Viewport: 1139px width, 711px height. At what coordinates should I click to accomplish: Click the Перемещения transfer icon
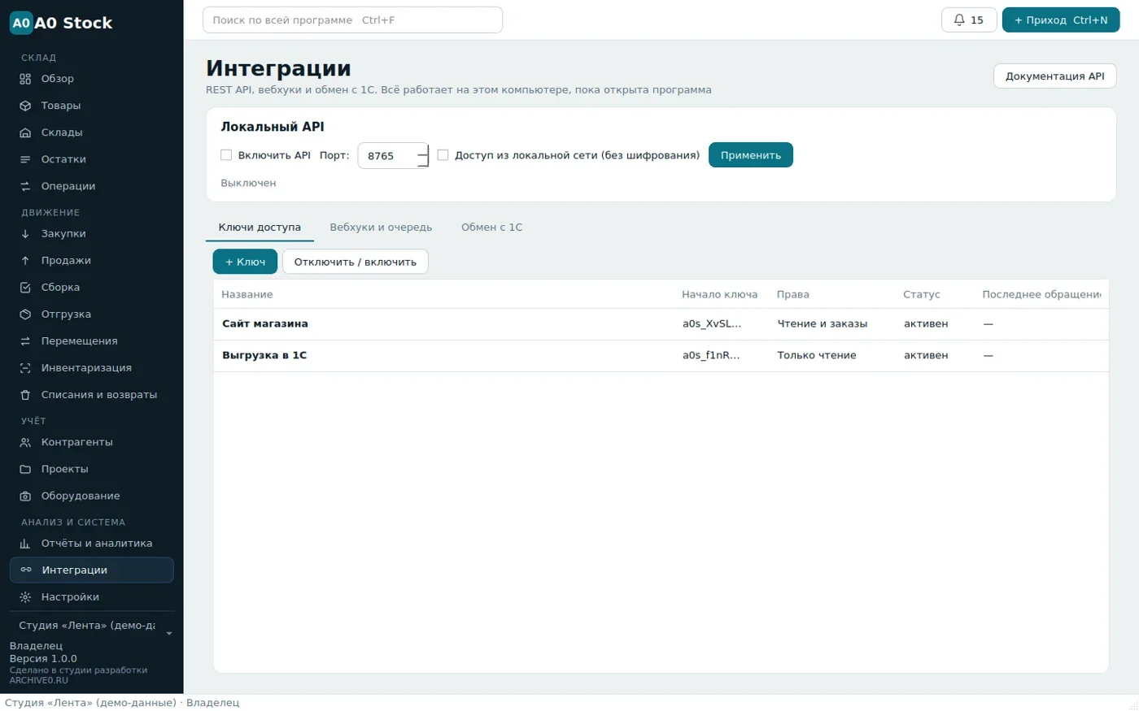tap(25, 341)
